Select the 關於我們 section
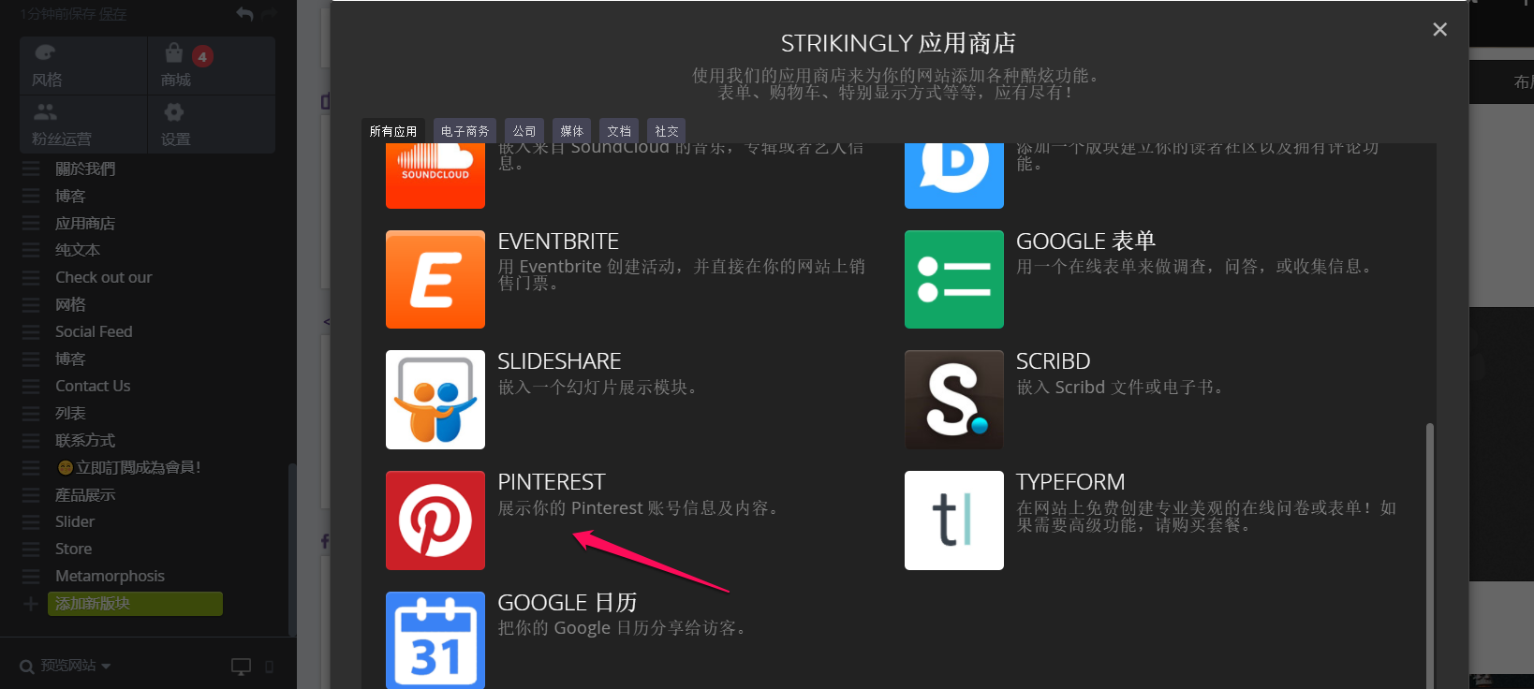 click(x=85, y=169)
